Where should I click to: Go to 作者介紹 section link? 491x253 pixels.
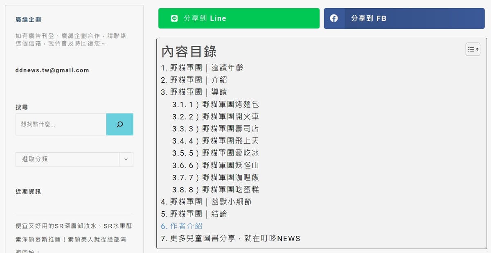point(182,226)
